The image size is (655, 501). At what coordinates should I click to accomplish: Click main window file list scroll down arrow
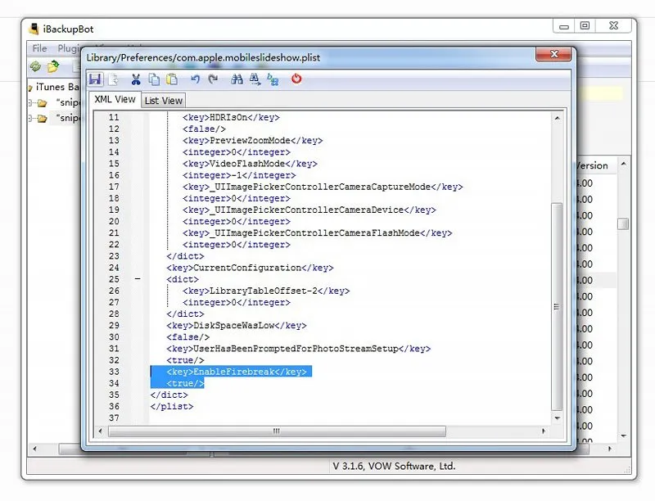click(623, 436)
